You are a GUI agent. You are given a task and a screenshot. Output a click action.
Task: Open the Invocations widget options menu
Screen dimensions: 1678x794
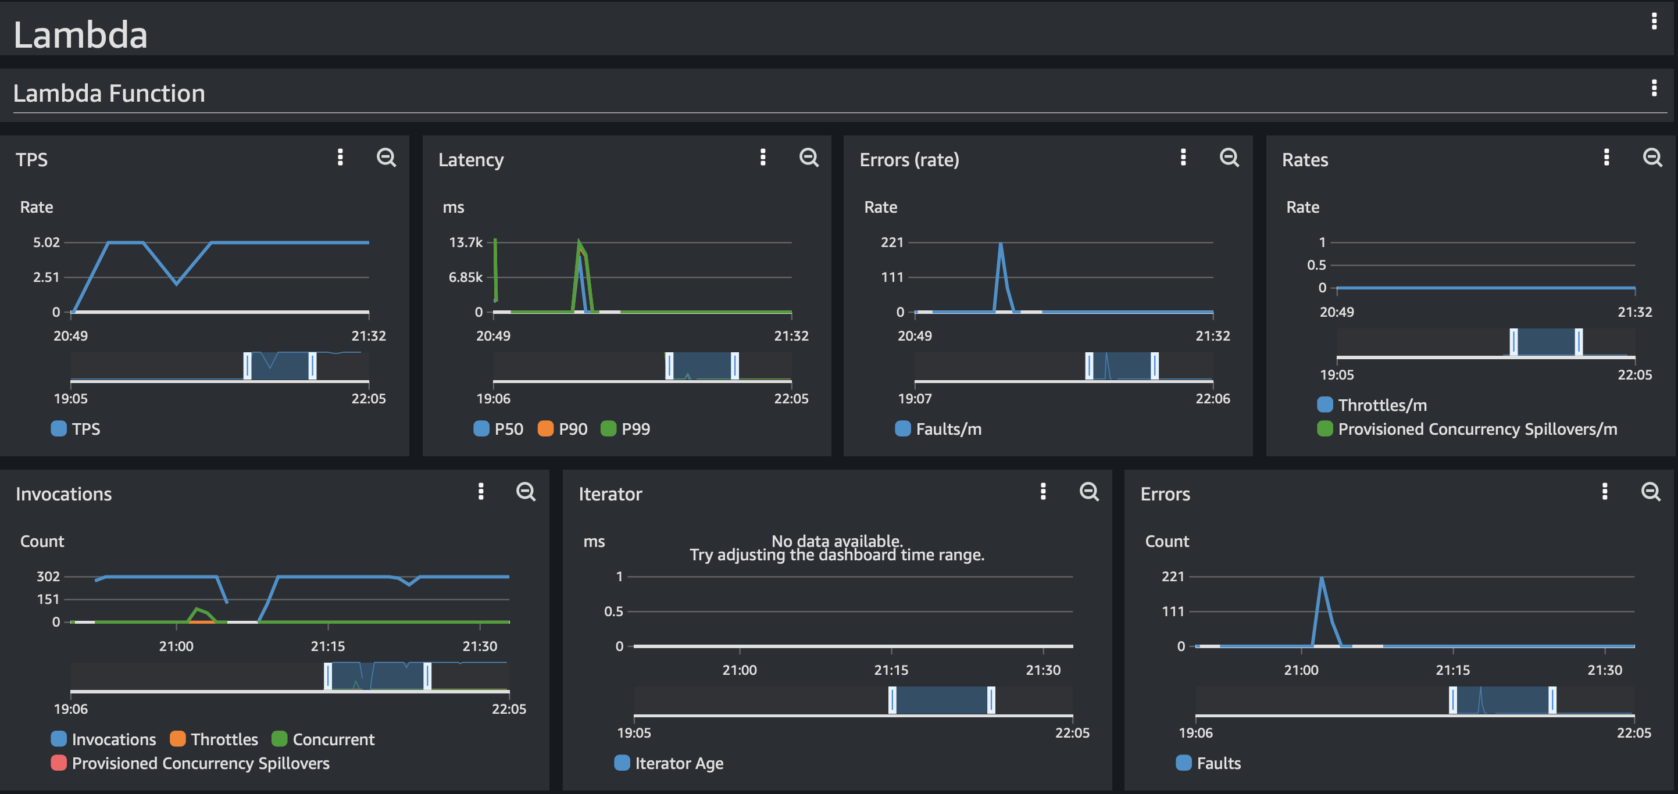[481, 491]
